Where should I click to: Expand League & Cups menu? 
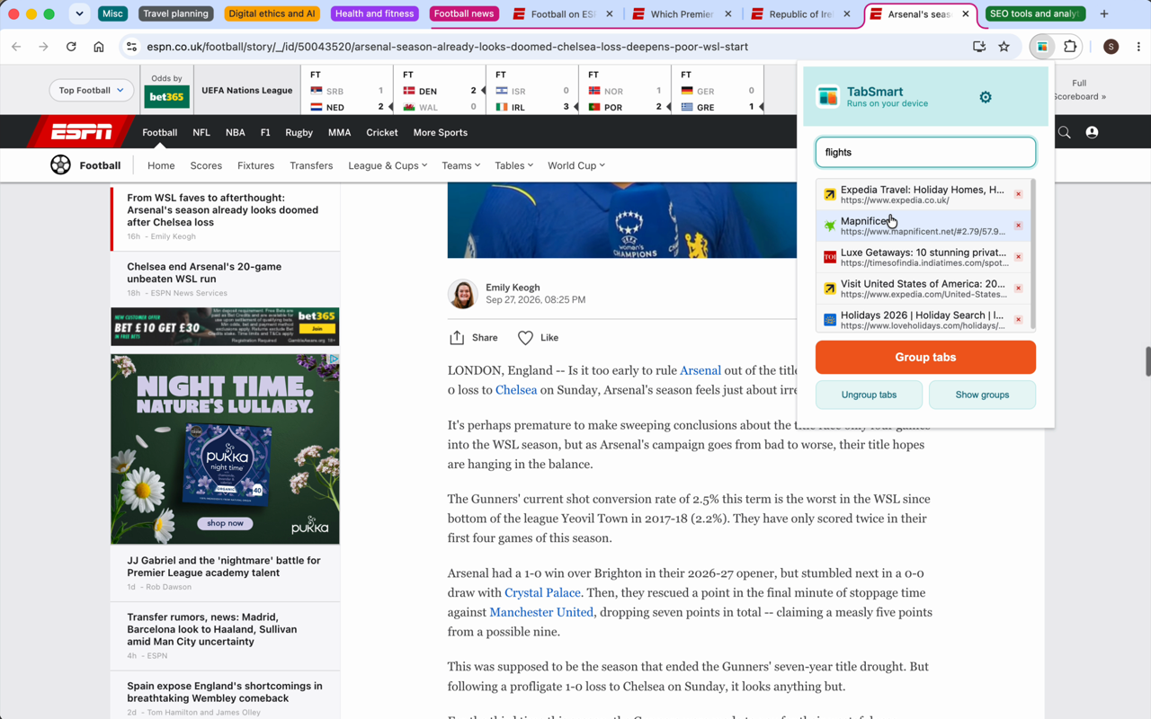[388, 165]
